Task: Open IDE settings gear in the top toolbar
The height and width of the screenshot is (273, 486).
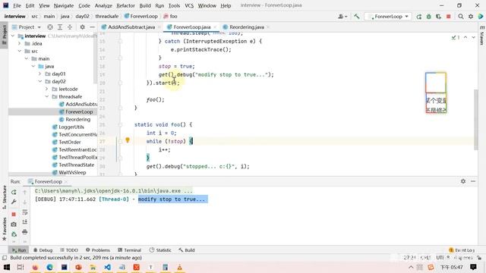Action: click(471, 17)
